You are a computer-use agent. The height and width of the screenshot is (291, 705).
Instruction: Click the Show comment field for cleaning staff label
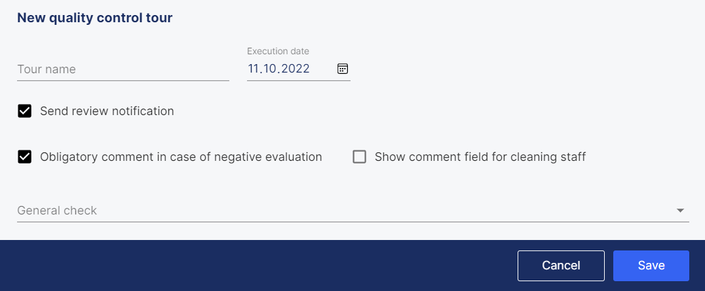(480, 157)
